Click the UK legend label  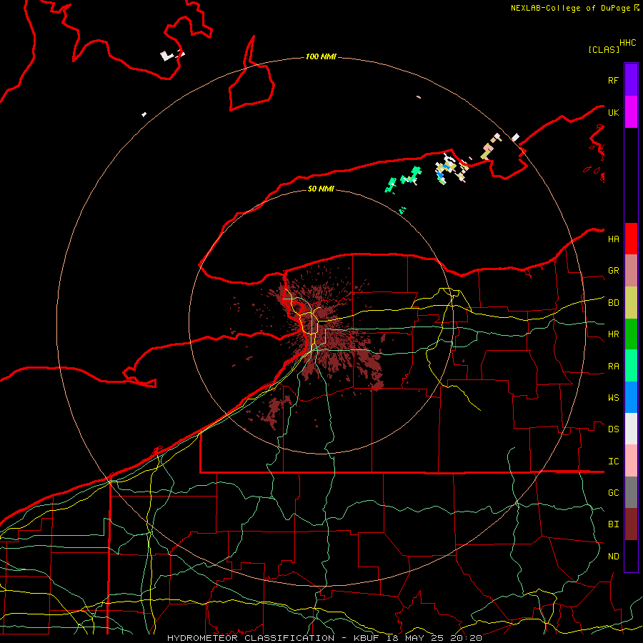[x=613, y=112]
